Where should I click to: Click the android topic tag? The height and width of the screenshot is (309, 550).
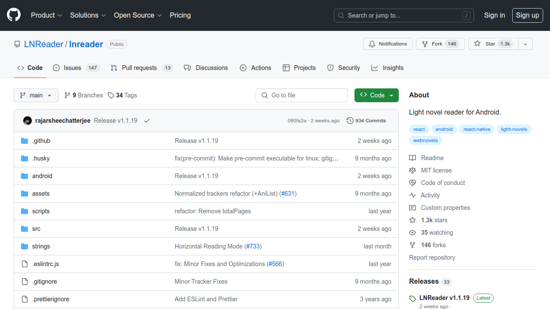point(444,129)
